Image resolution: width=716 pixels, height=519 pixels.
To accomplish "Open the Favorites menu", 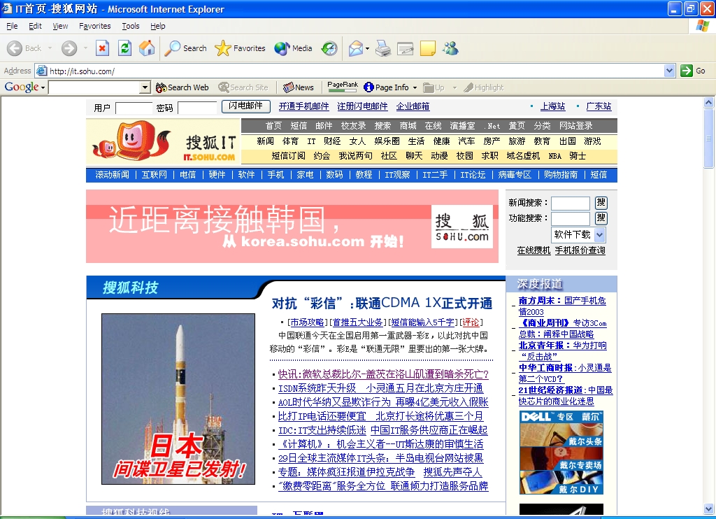I will [95, 26].
